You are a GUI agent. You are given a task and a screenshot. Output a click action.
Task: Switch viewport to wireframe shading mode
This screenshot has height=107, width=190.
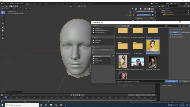pyautogui.click(x=147, y=9)
